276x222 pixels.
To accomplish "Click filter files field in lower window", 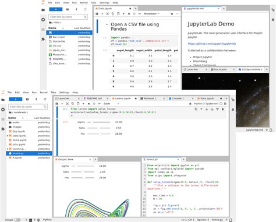I will (28, 107).
